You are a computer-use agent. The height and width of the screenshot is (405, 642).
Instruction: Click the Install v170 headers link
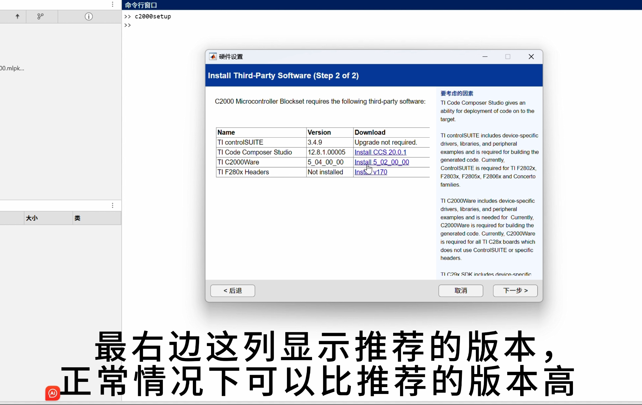click(371, 172)
